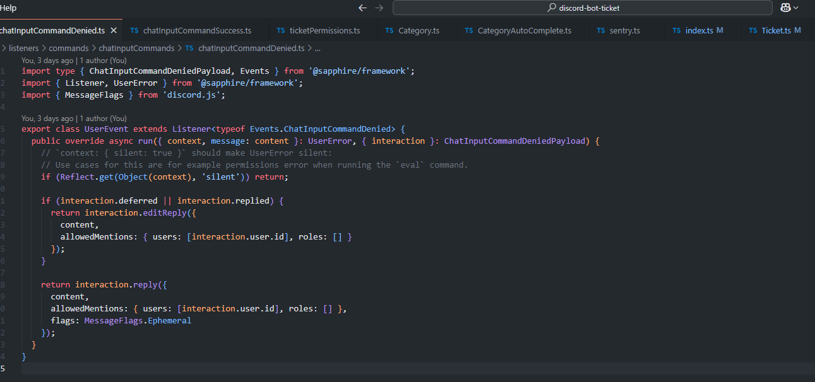Viewport: 815px width, 382px height.
Task: Click the editReply method call
Action: [x=165, y=212]
